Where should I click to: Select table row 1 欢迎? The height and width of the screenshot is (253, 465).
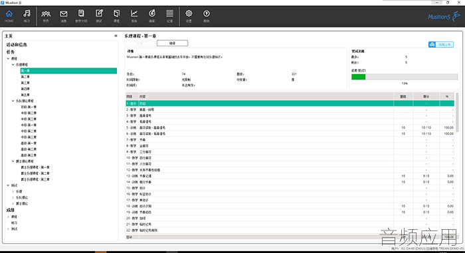click(290, 103)
